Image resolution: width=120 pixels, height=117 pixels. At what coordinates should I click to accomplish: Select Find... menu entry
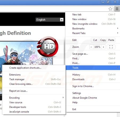(93, 58)
